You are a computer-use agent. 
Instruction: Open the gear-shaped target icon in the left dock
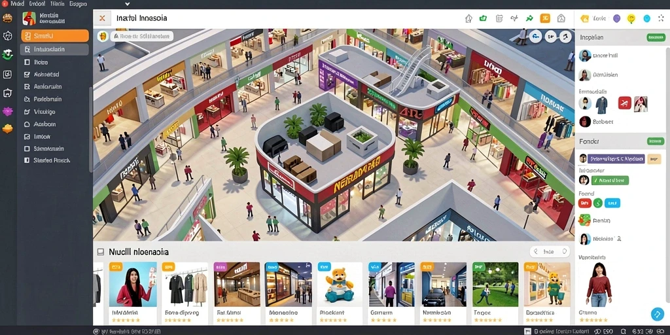click(7, 36)
